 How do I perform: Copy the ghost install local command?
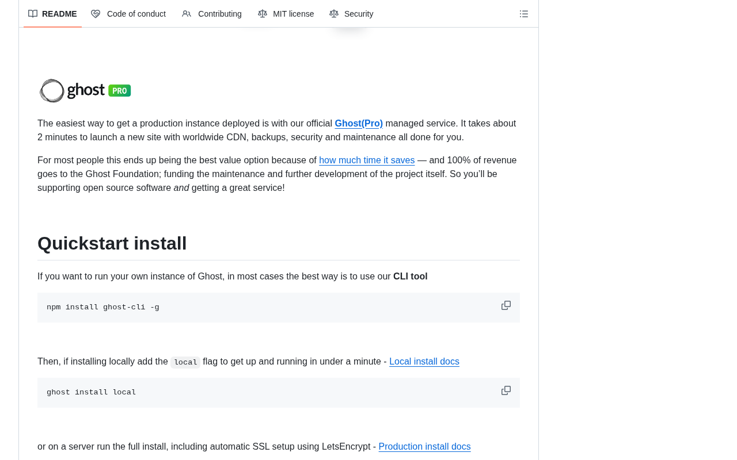tap(506, 390)
